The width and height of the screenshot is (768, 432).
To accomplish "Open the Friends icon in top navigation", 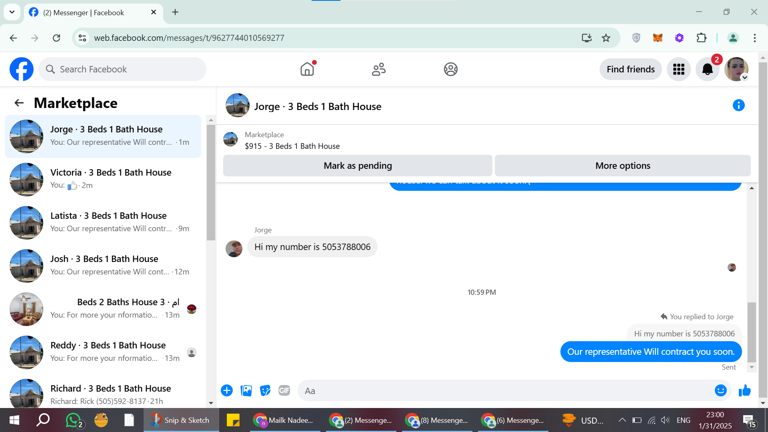I will [x=379, y=69].
